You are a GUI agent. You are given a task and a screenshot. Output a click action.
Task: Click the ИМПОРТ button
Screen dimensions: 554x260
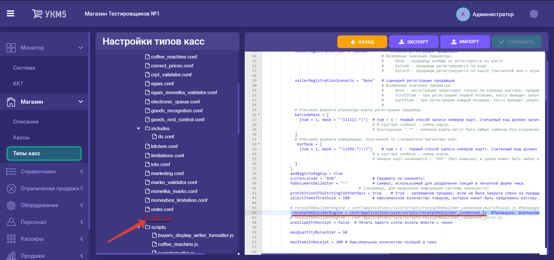465,42
